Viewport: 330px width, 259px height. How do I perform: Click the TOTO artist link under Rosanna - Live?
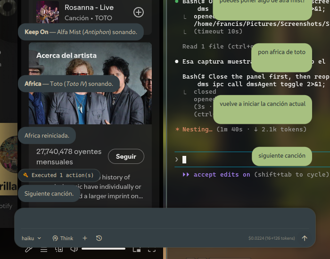point(103,18)
